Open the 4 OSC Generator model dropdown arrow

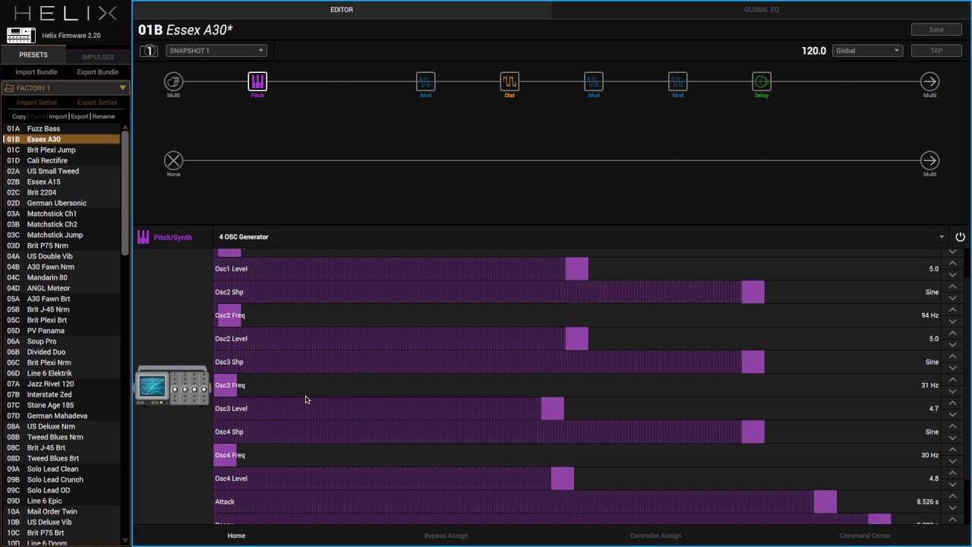(x=942, y=237)
